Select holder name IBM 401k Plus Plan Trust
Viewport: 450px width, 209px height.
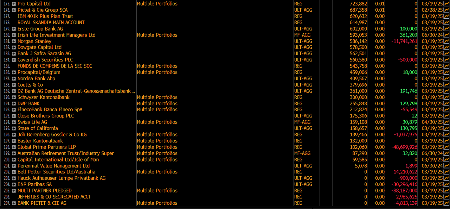click(x=45, y=16)
